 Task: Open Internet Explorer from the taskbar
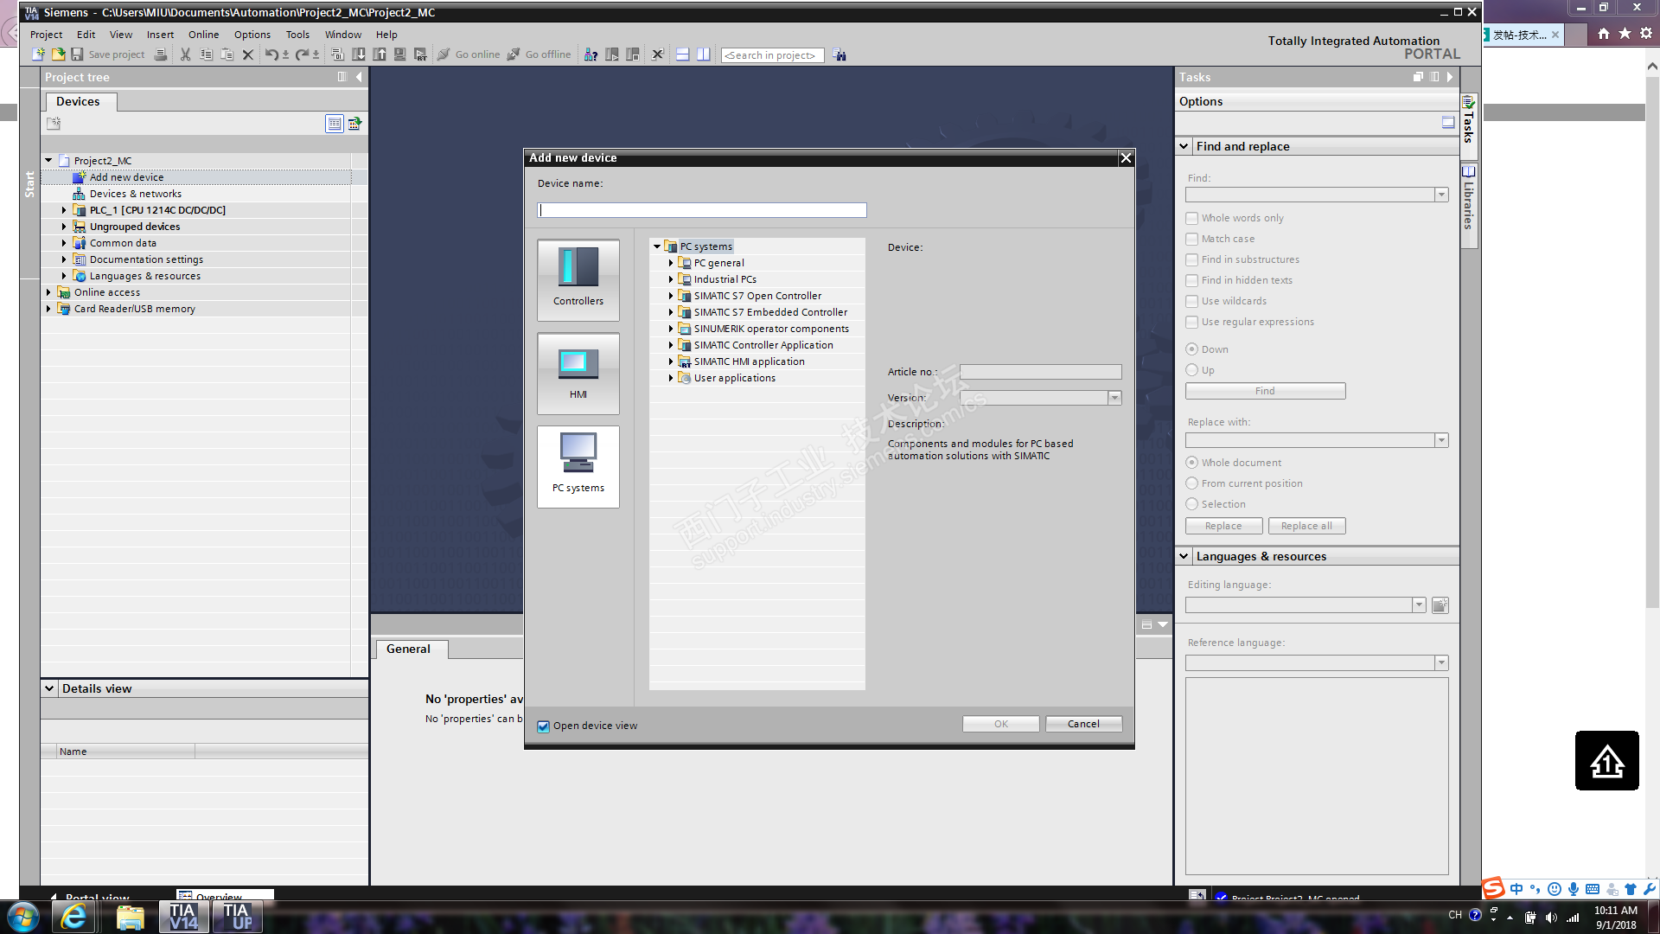pos(74,917)
